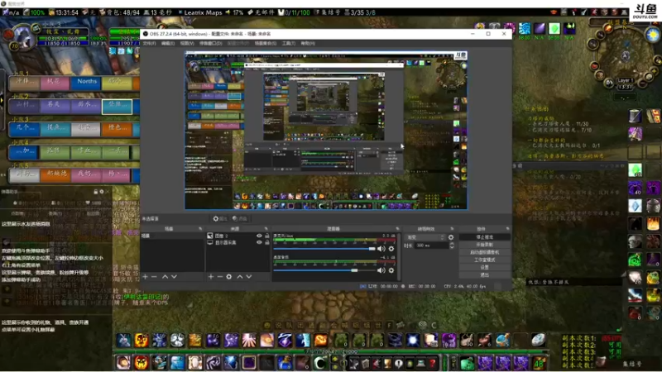Remove the selected scene with the minus icon

[154, 277]
